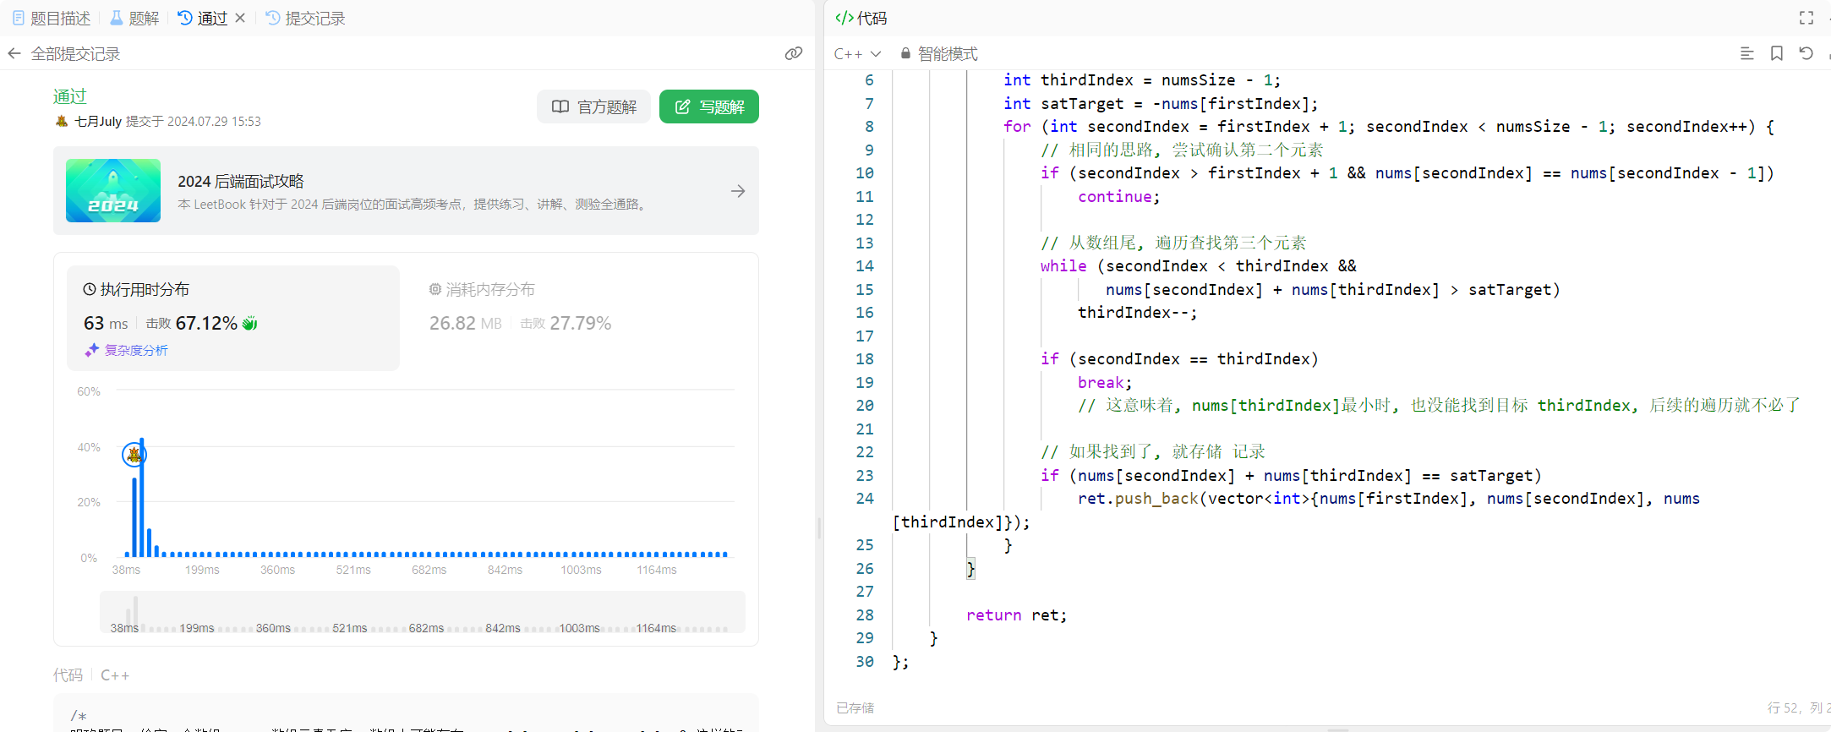Open the 2024 后端面试攻略 arrow
Screen dimensions: 1831x732
(x=738, y=191)
